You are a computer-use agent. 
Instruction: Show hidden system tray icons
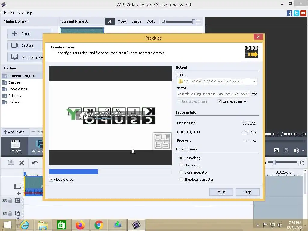tap(258, 225)
